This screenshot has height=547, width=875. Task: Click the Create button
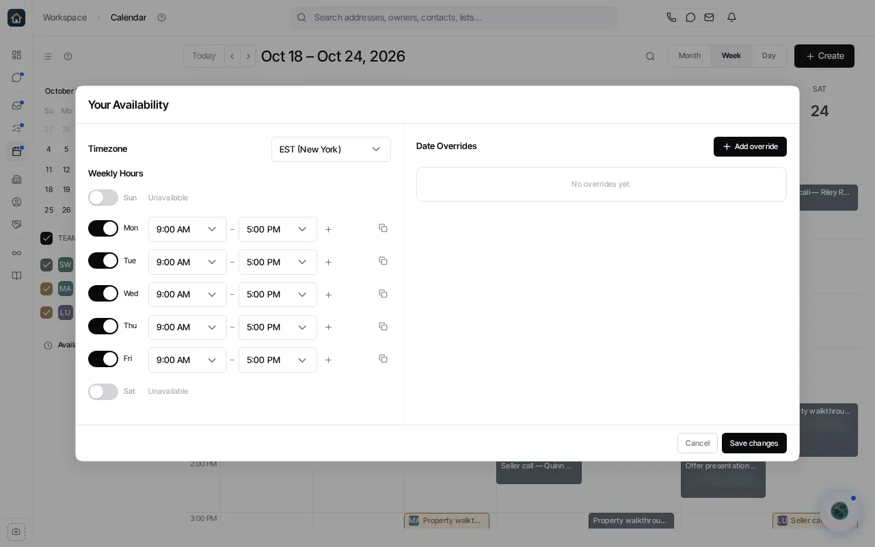pyautogui.click(x=824, y=56)
